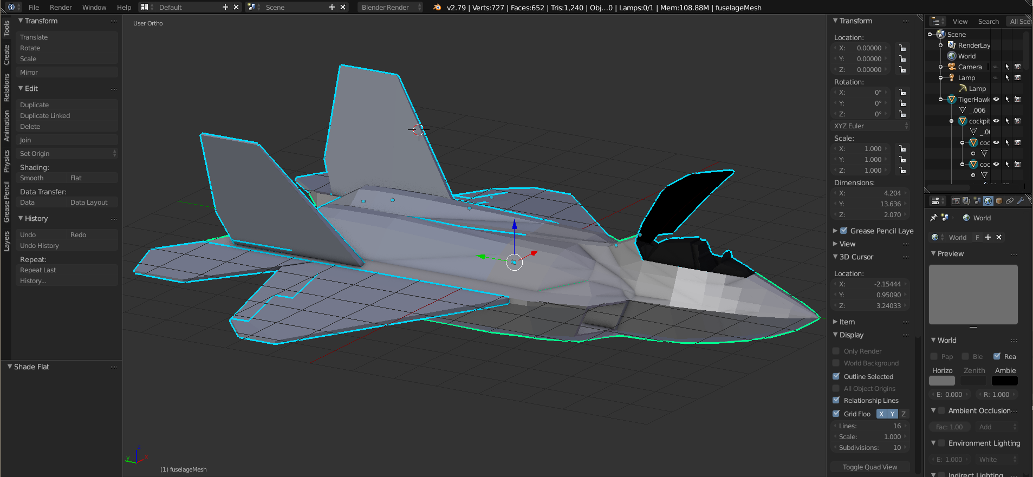This screenshot has height=477, width=1033.
Task: Expand the Item panel
Action: point(835,322)
